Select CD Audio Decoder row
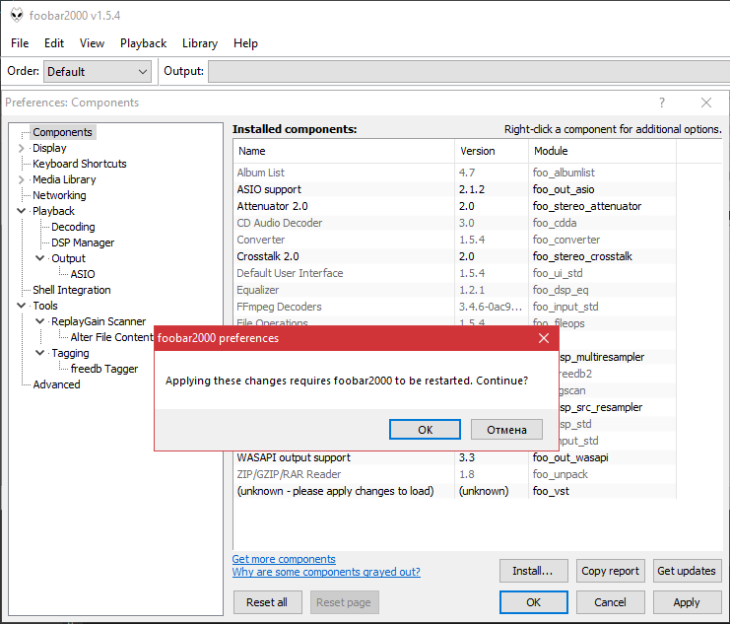 [454, 223]
